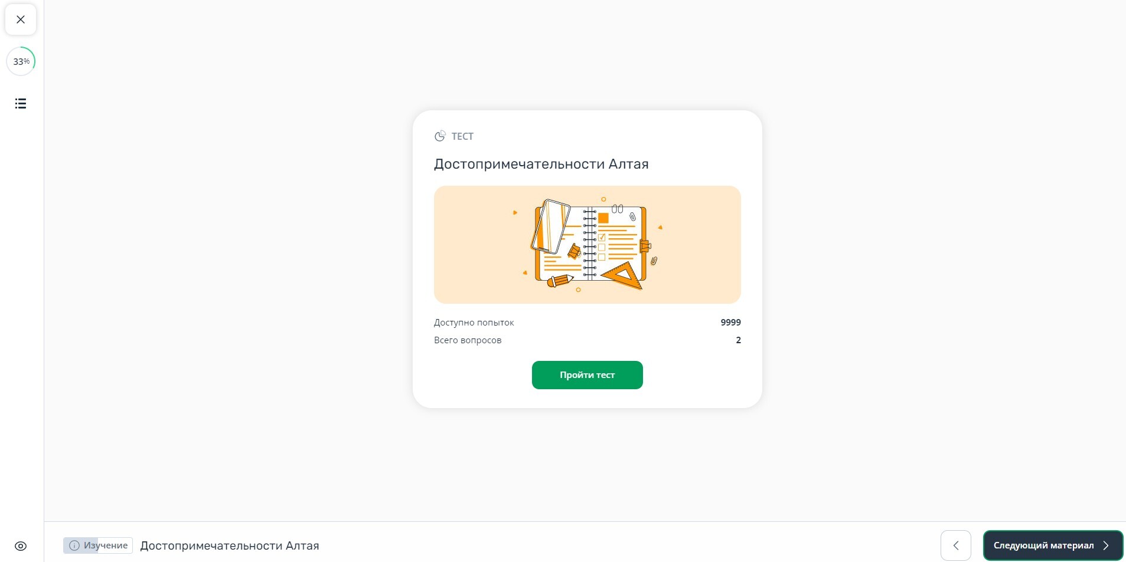Click the pie-chart icon next to ТЕСТ
Viewport: 1126px width, 562px height.
point(440,136)
